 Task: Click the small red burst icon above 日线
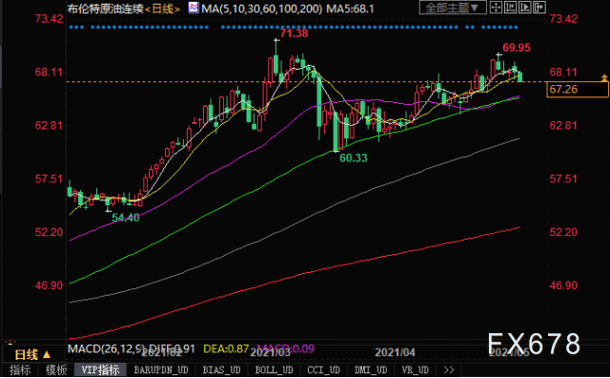click(10, 343)
